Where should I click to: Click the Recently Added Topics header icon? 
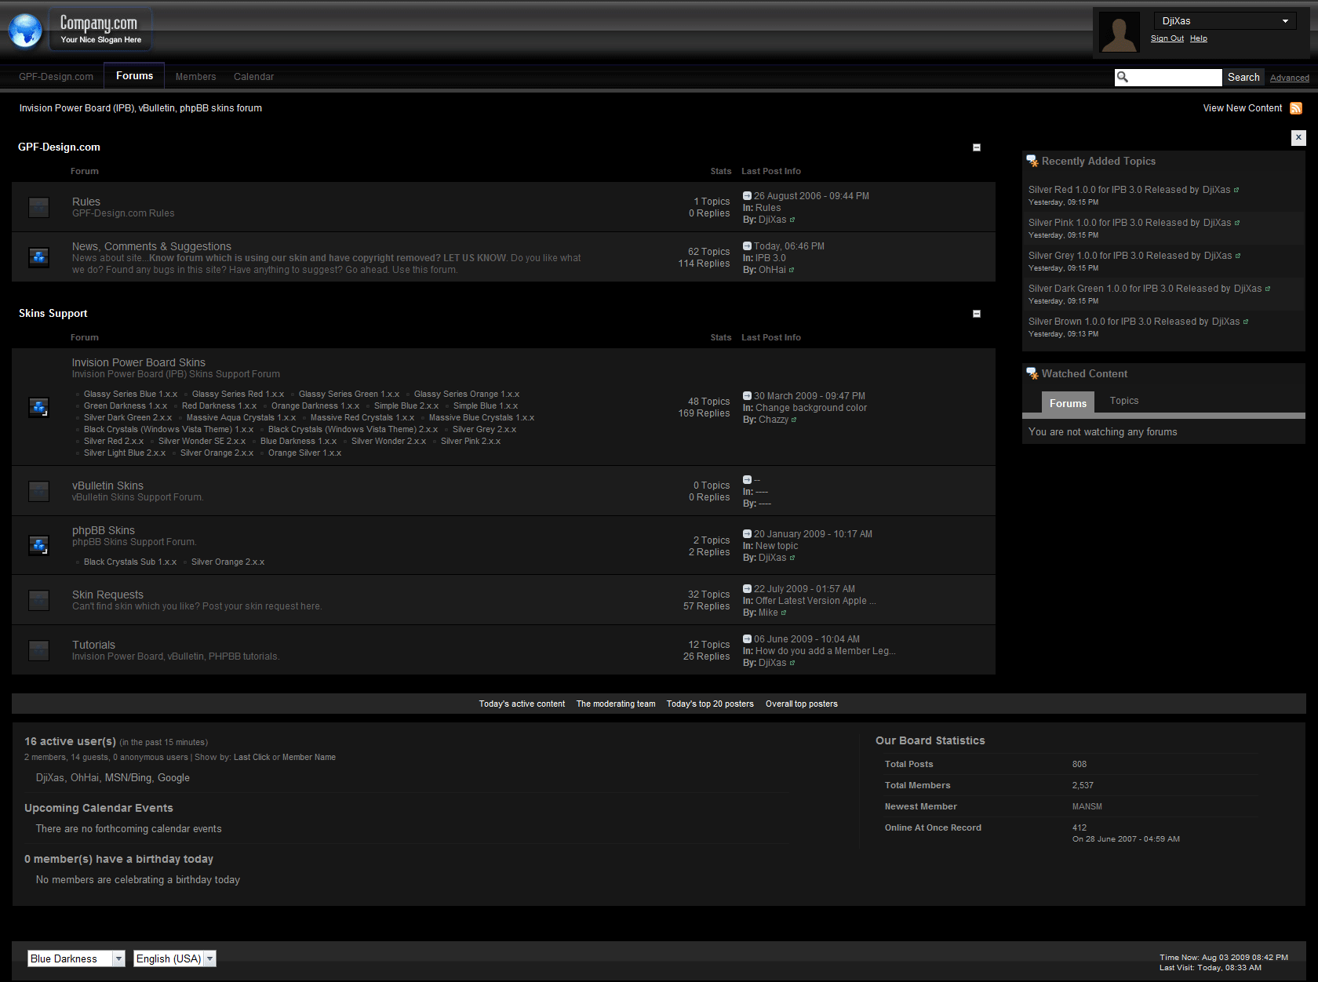[1032, 161]
